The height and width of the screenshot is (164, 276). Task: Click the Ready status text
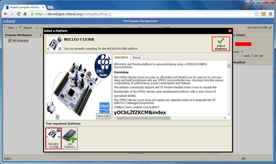pos(8,158)
